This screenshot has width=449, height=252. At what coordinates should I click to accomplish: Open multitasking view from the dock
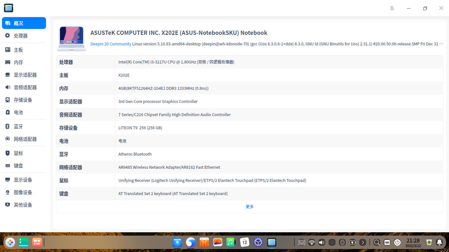tap(23, 242)
